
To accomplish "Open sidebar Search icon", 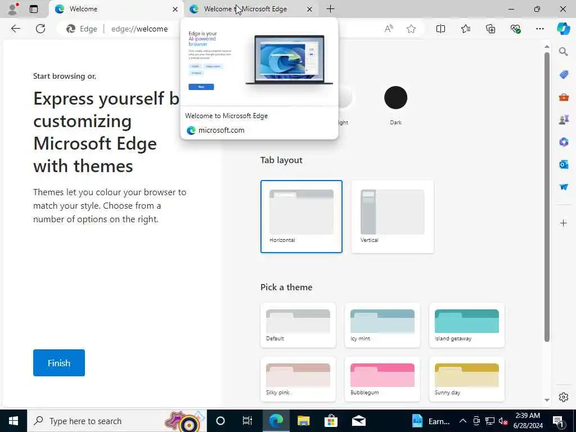I will click(x=564, y=52).
